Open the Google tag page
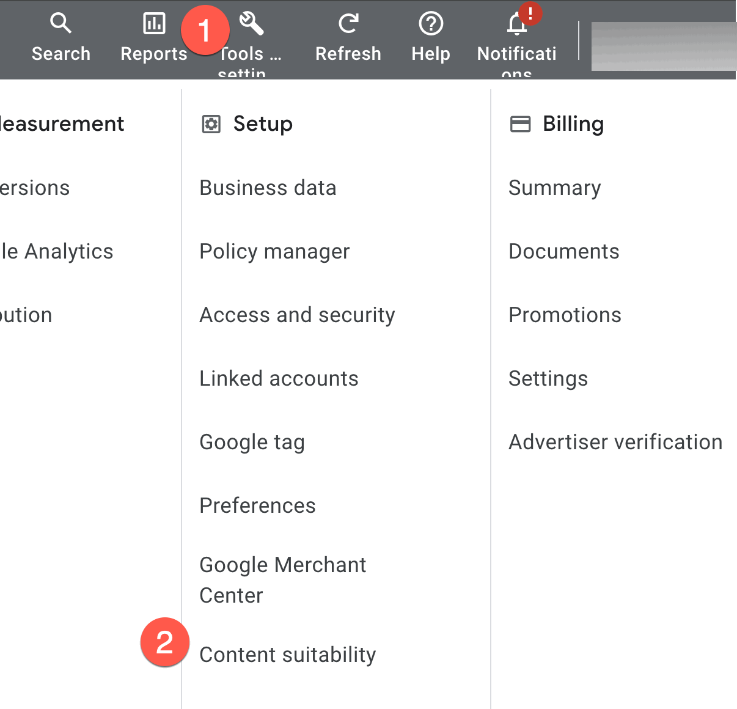The image size is (737, 709). pyautogui.click(x=252, y=442)
